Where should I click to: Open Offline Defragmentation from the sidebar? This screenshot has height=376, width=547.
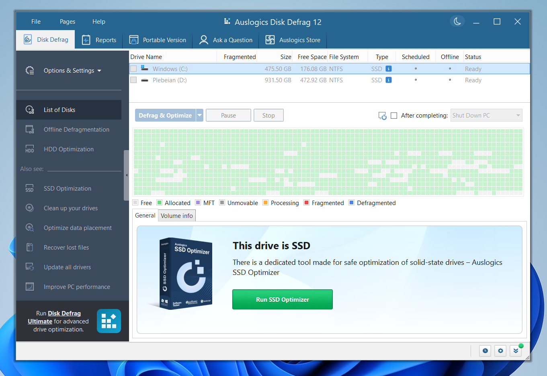(76, 129)
